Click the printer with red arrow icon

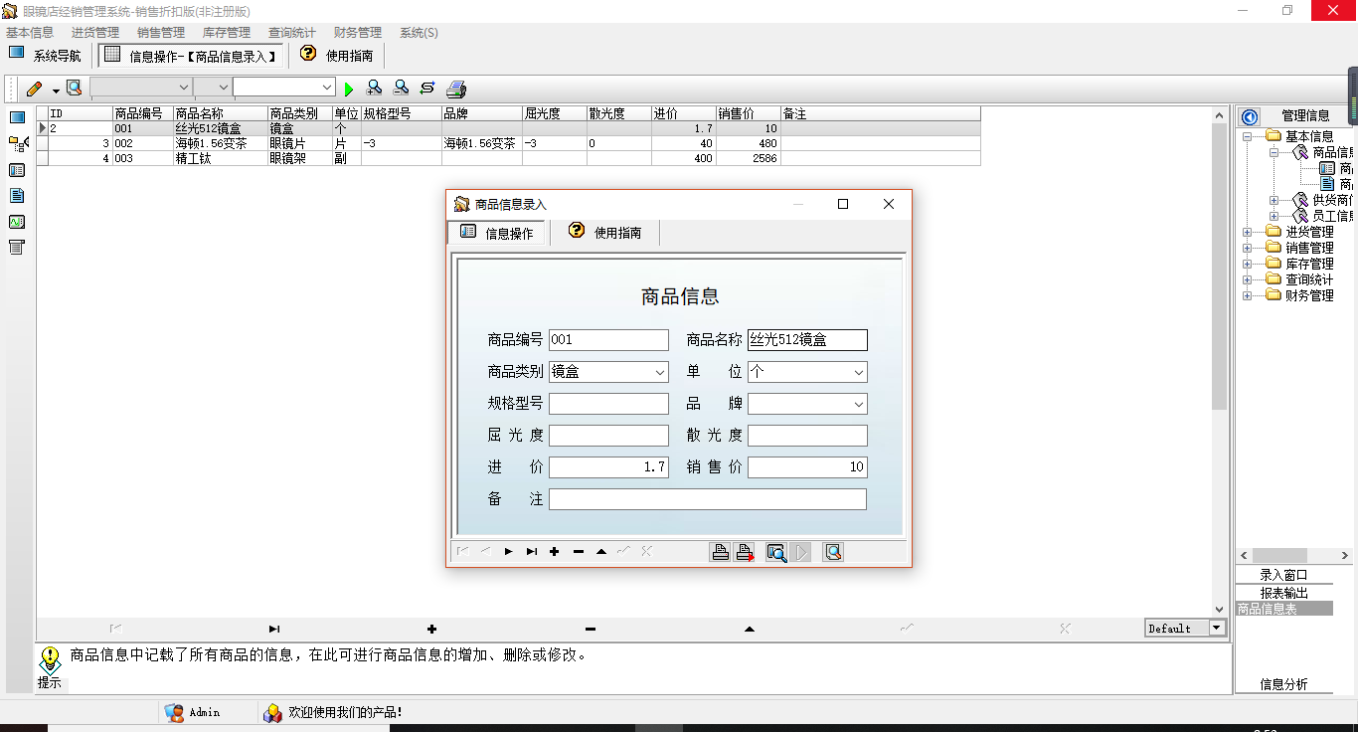[x=745, y=552]
